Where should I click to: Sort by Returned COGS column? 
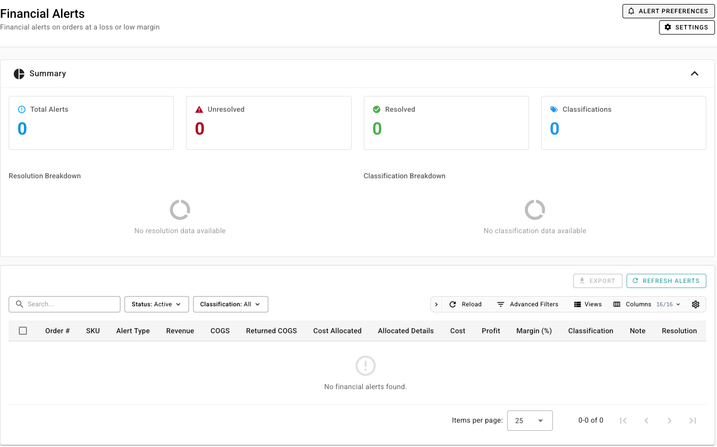click(271, 331)
